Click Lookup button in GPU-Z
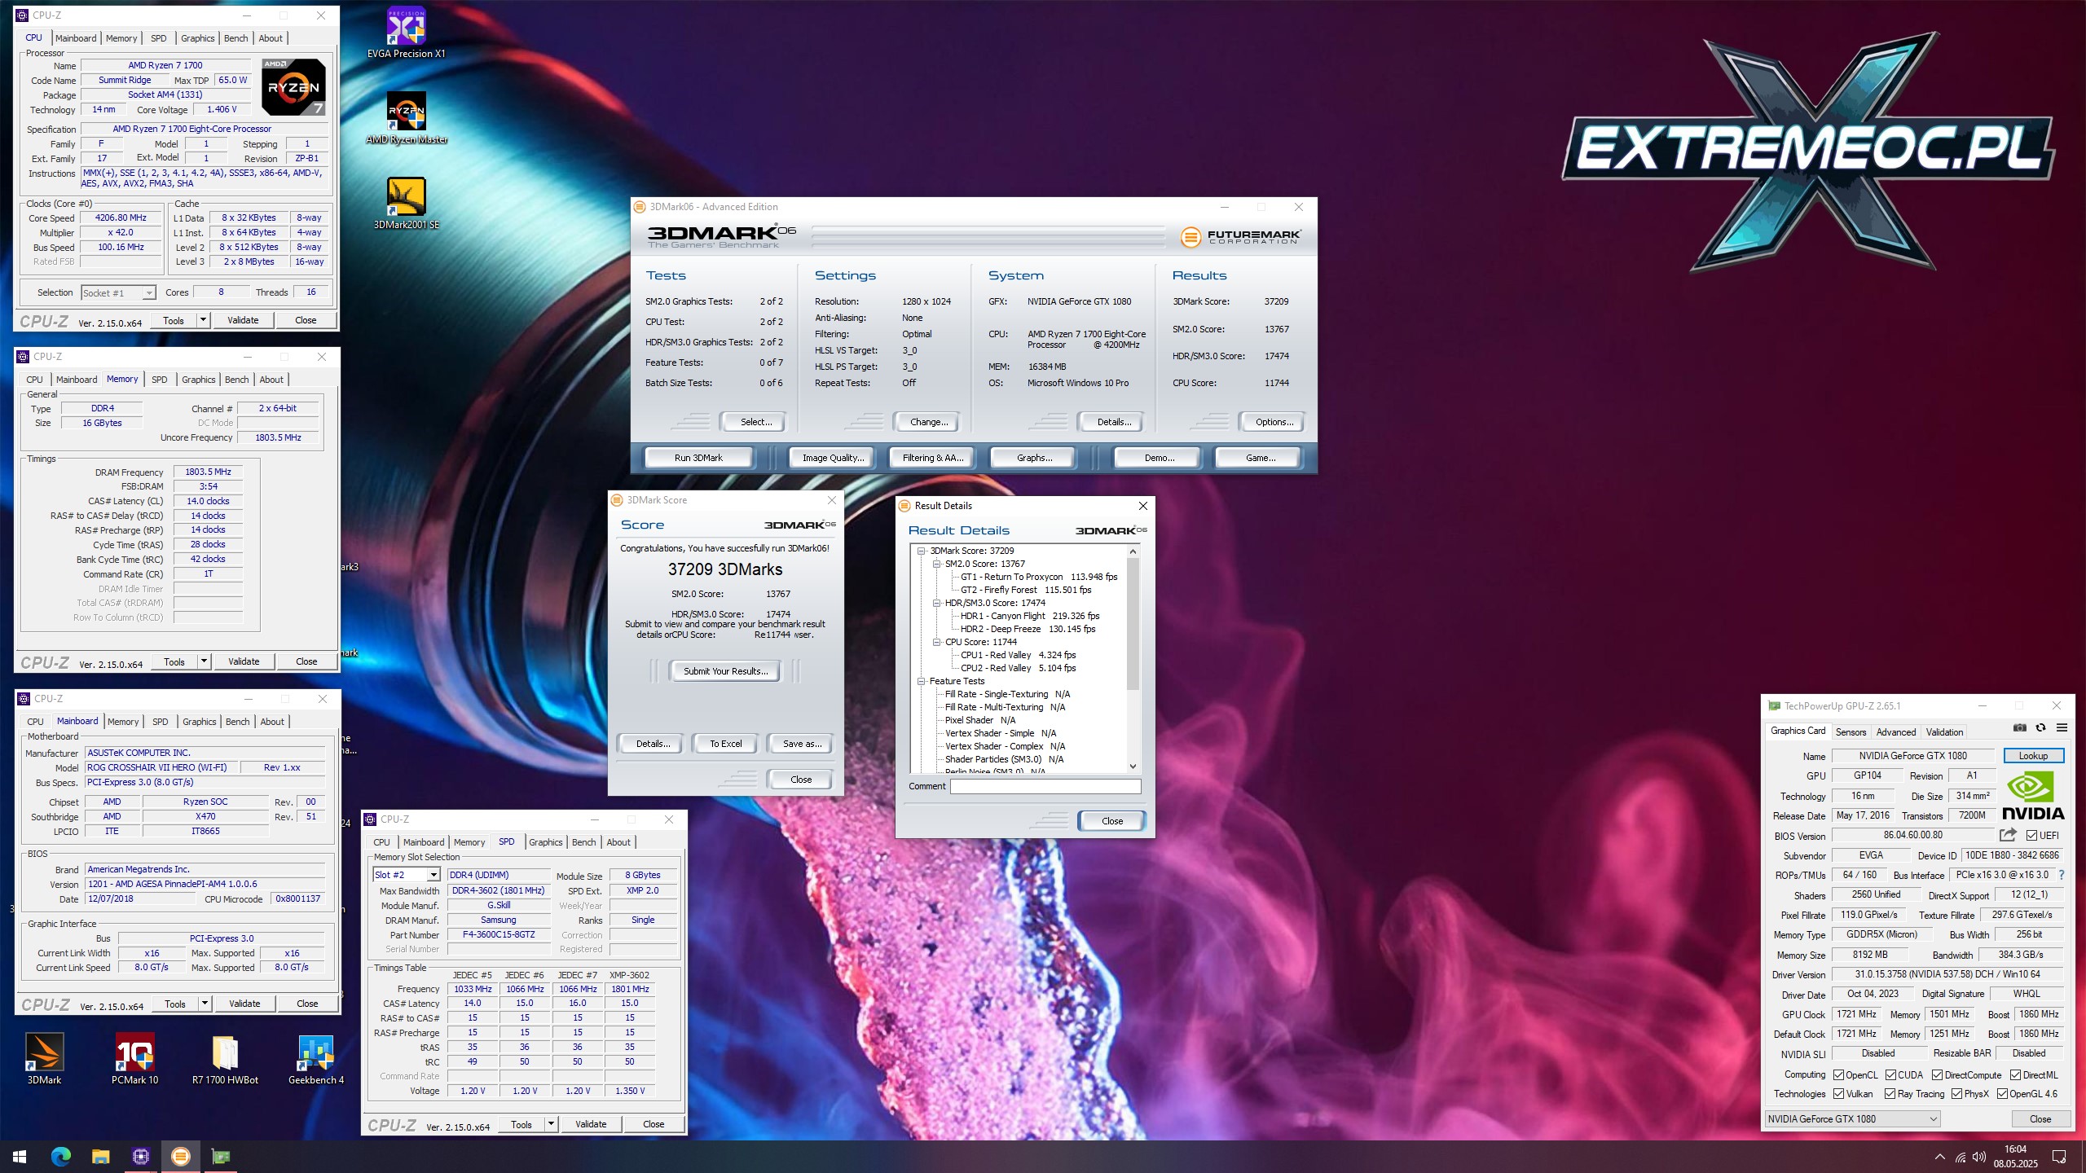Screen dimensions: 2086x1173 point(2033,756)
